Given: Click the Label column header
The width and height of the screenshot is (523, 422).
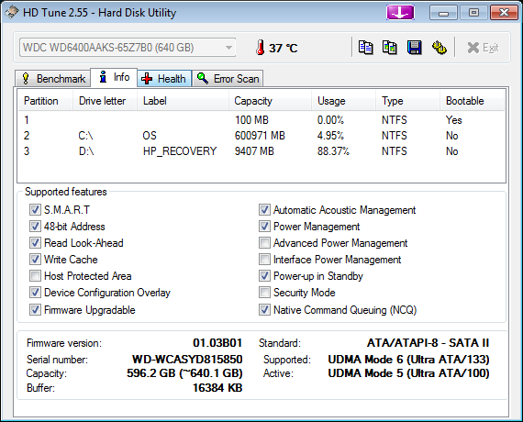Looking at the screenshot, I should [183, 101].
